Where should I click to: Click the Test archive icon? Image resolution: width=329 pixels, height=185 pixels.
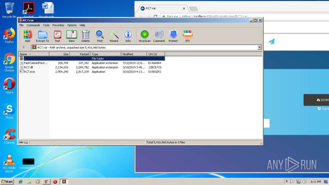57,36
